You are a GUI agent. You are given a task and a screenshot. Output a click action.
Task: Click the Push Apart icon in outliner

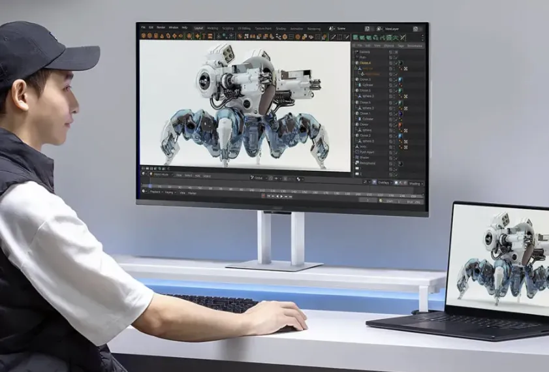coord(357,152)
